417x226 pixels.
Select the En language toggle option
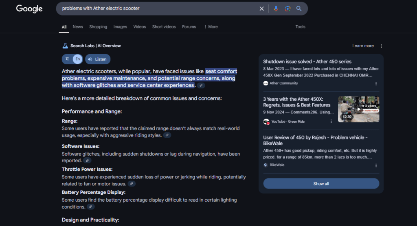click(77, 59)
